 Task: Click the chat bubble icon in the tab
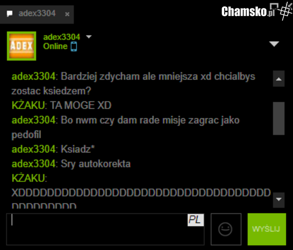click(x=10, y=14)
